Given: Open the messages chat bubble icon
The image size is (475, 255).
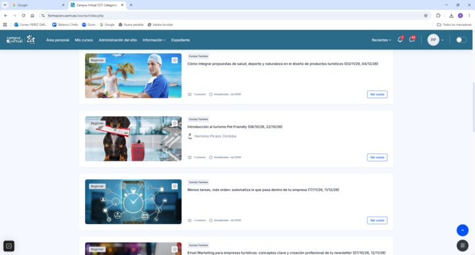Looking at the screenshot, I should tap(412, 40).
